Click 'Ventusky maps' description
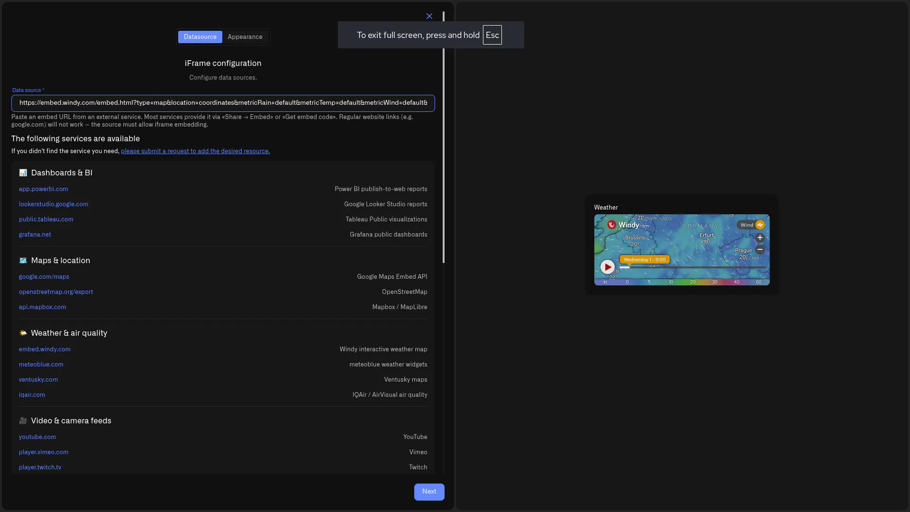 point(406,380)
